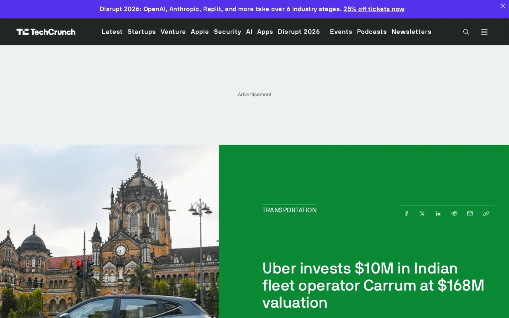Viewport: 509px width, 318px height.
Task: Go to Latest section
Action: (x=112, y=32)
